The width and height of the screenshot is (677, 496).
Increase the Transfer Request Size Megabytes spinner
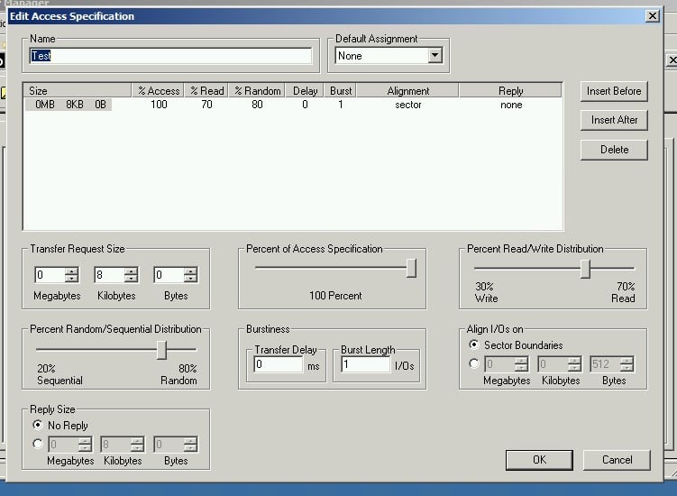pyautogui.click(x=72, y=271)
